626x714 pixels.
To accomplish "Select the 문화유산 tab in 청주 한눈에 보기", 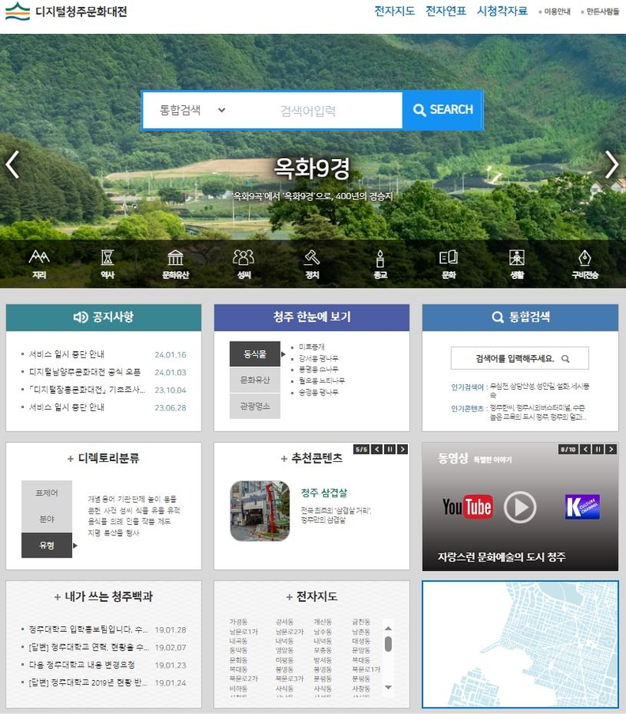I will [x=255, y=380].
